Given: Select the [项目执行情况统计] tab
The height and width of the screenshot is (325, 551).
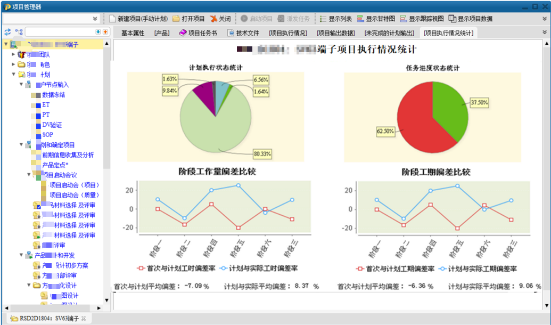Looking at the screenshot, I should (x=448, y=33).
